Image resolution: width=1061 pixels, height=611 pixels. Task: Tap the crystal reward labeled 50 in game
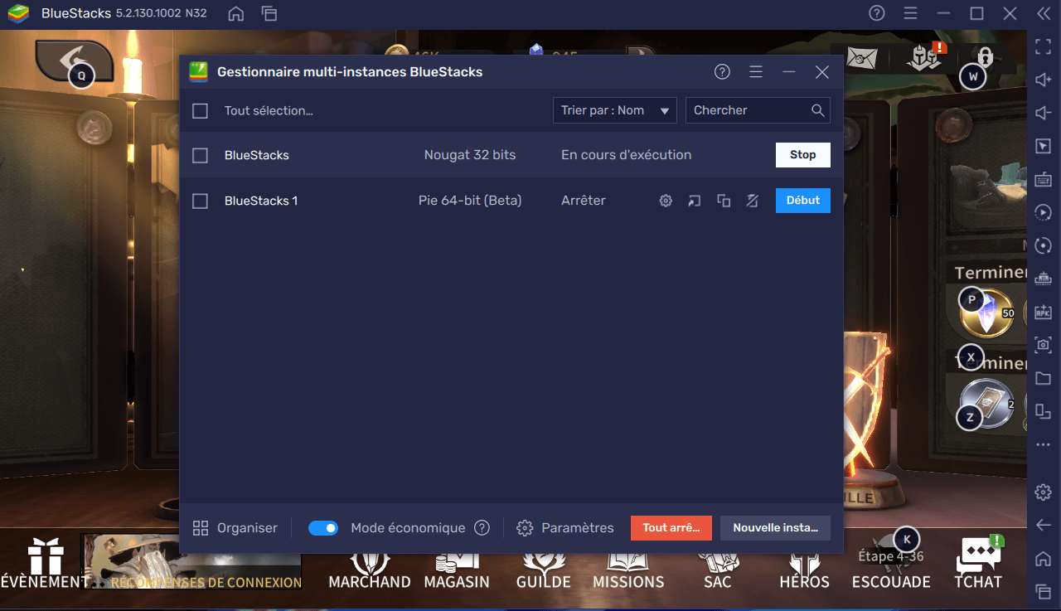tap(986, 313)
